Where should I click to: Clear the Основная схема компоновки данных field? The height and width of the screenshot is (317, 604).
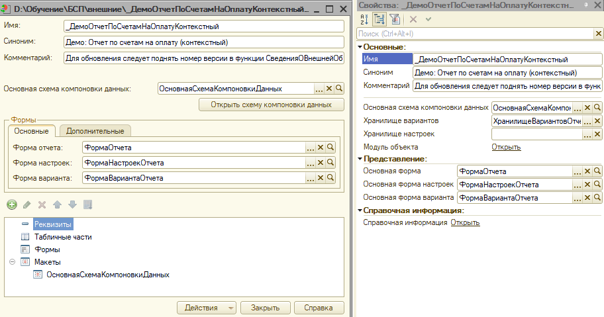point(328,88)
